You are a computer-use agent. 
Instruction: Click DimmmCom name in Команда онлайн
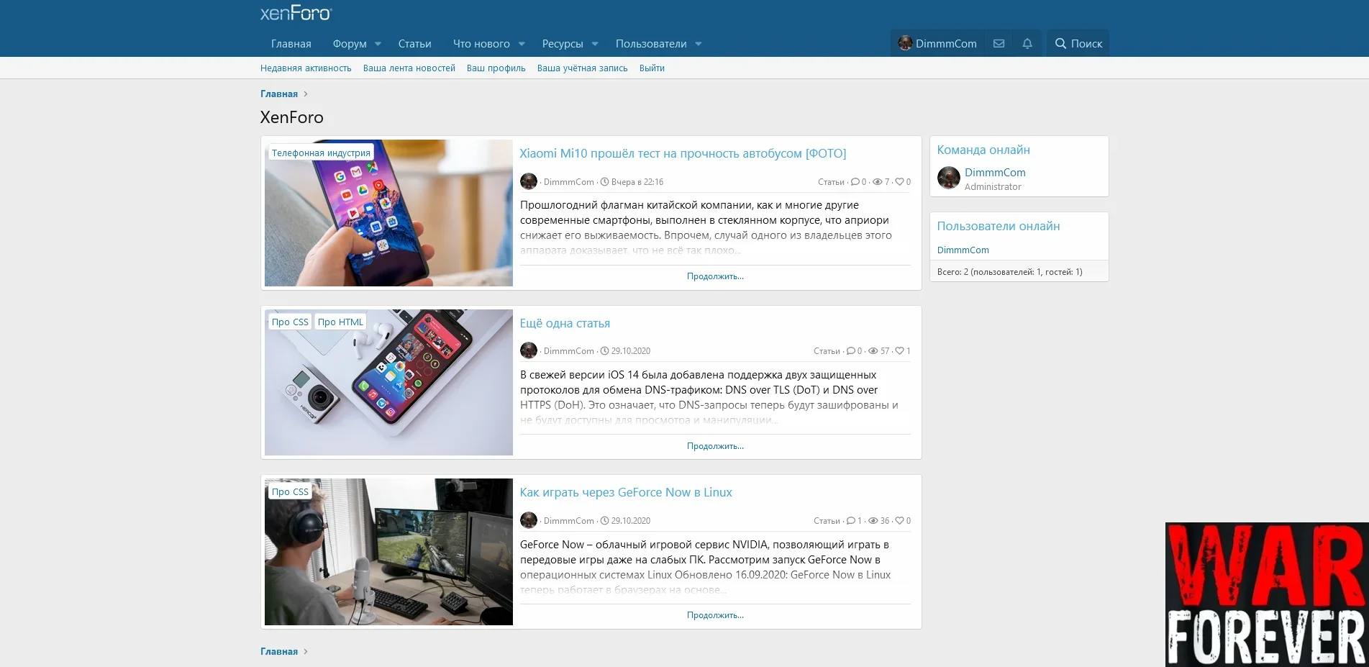(995, 173)
